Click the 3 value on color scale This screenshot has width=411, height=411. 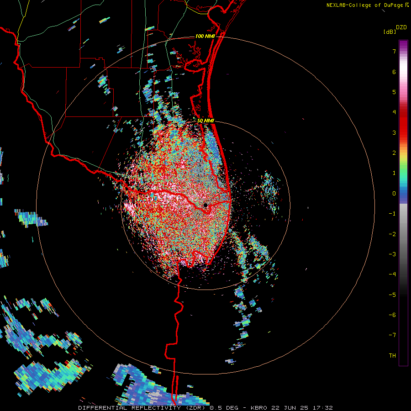click(394, 132)
